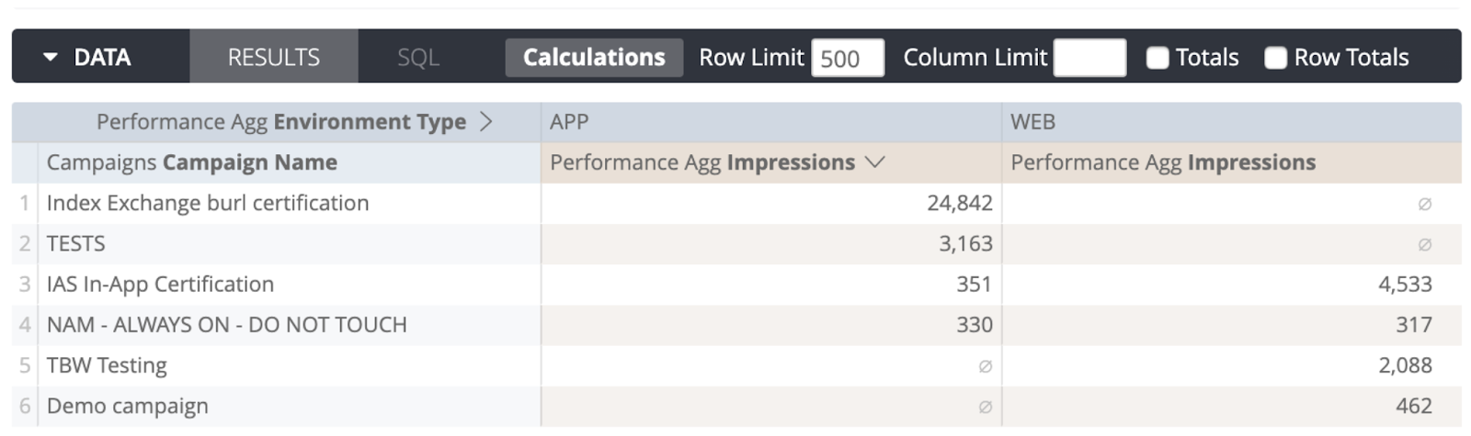
Task: Switch to the RESULTS tab
Action: pos(273,58)
